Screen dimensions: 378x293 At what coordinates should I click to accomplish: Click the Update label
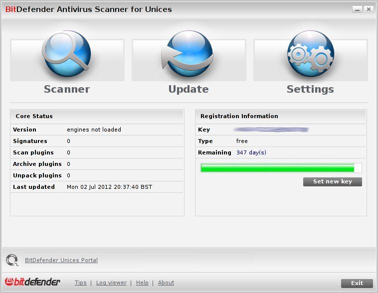point(189,89)
